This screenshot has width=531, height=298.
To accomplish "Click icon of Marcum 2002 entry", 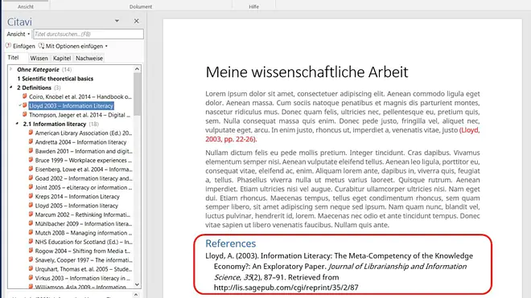I will (31, 214).
